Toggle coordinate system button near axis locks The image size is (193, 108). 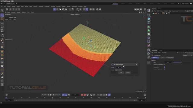click(x=19, y=9)
